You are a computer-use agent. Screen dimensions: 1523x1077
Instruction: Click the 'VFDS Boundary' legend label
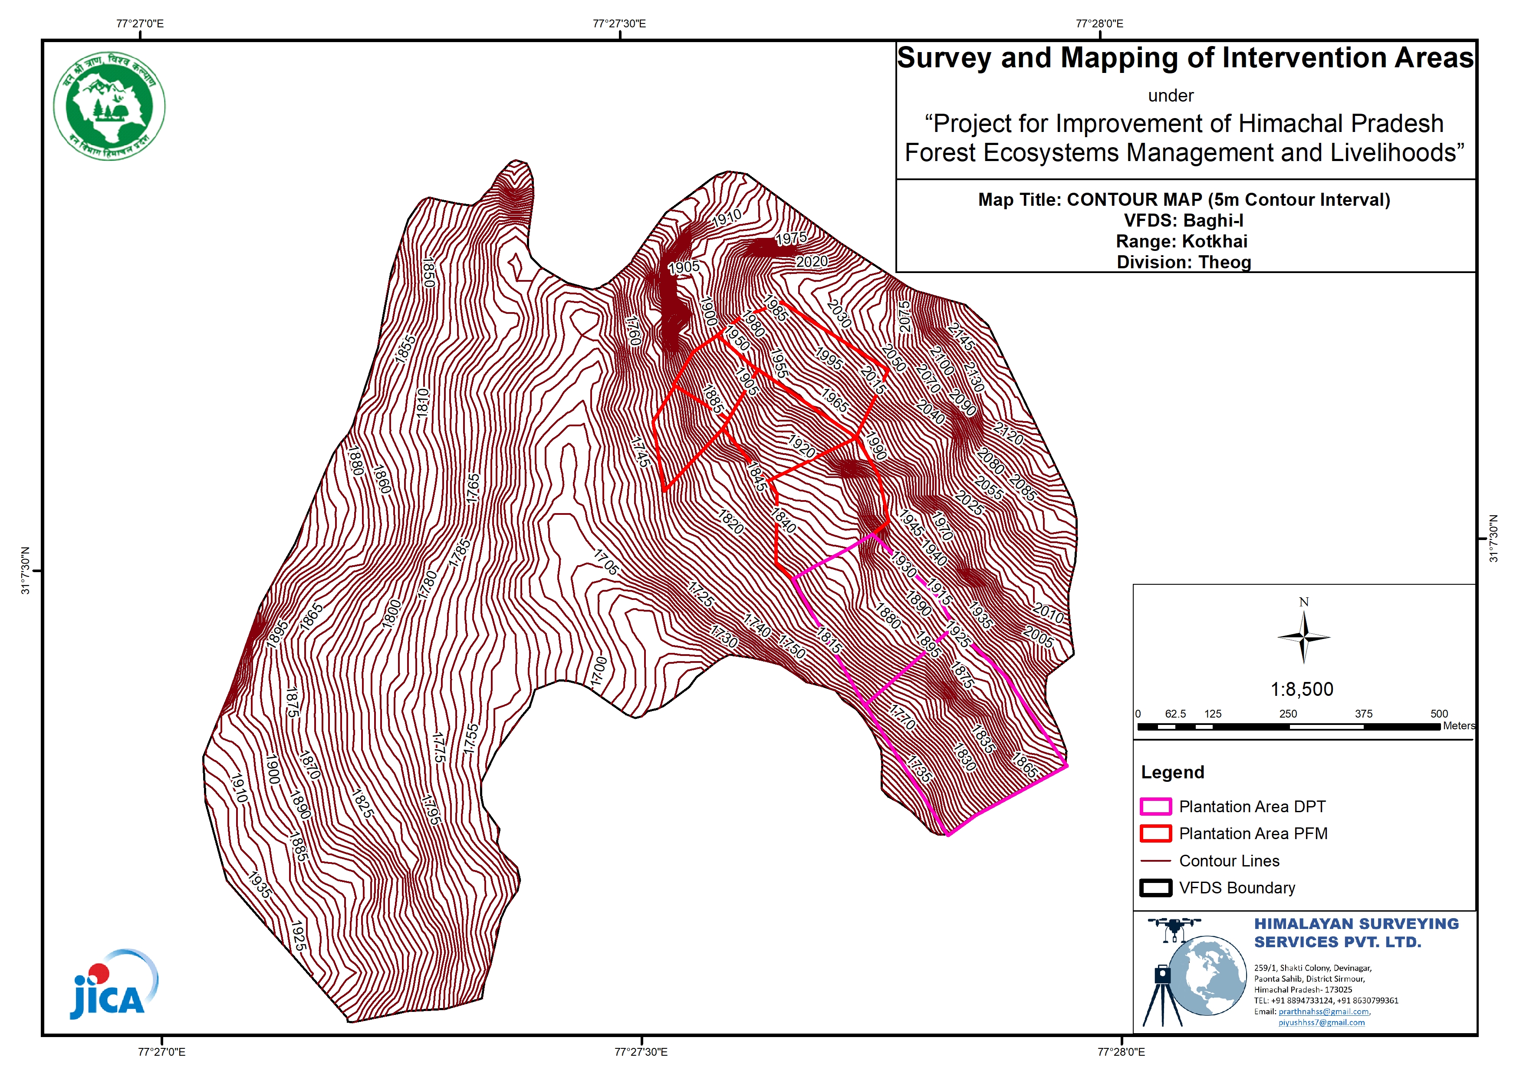[x=1237, y=888]
